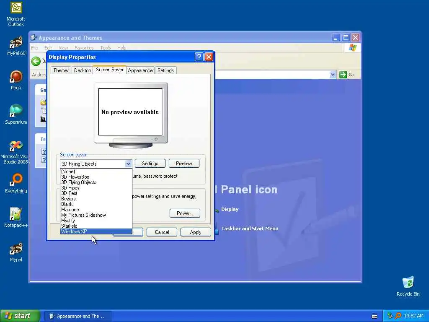The width and height of the screenshot is (429, 322).
Task: Switch to the Themes tab
Action: (x=61, y=70)
